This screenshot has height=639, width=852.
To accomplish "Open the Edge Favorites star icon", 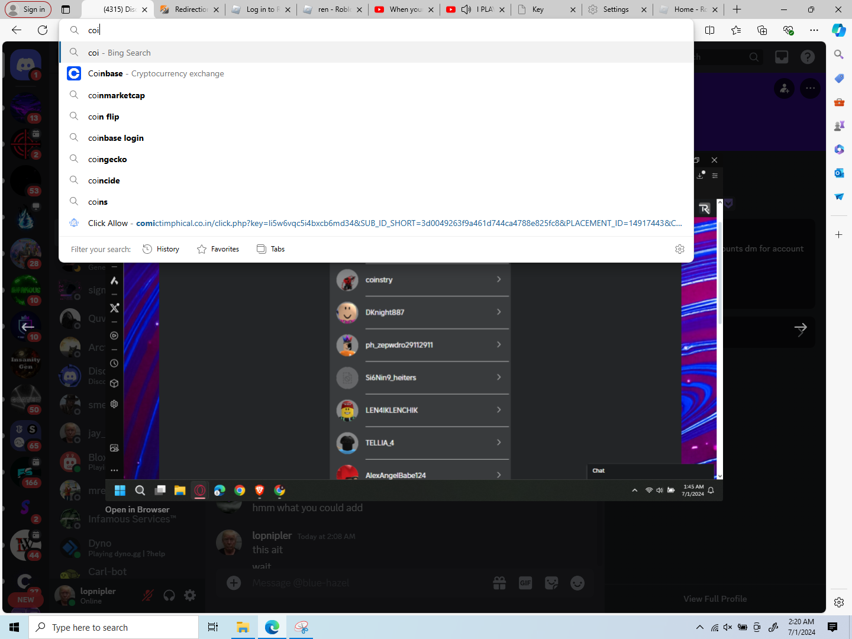I will (736, 30).
